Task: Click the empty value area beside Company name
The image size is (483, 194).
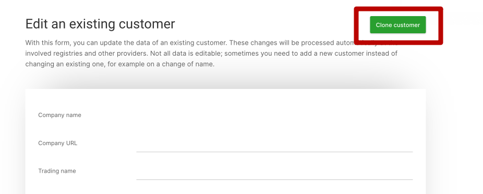Action: tap(274, 115)
